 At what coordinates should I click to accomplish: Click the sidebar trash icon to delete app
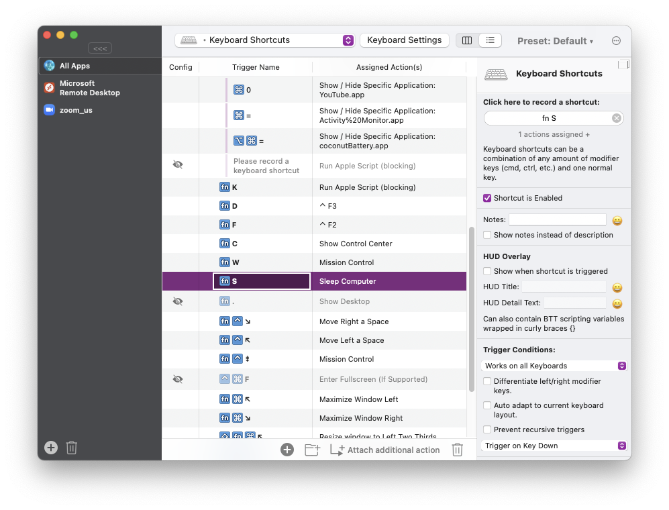click(x=72, y=448)
